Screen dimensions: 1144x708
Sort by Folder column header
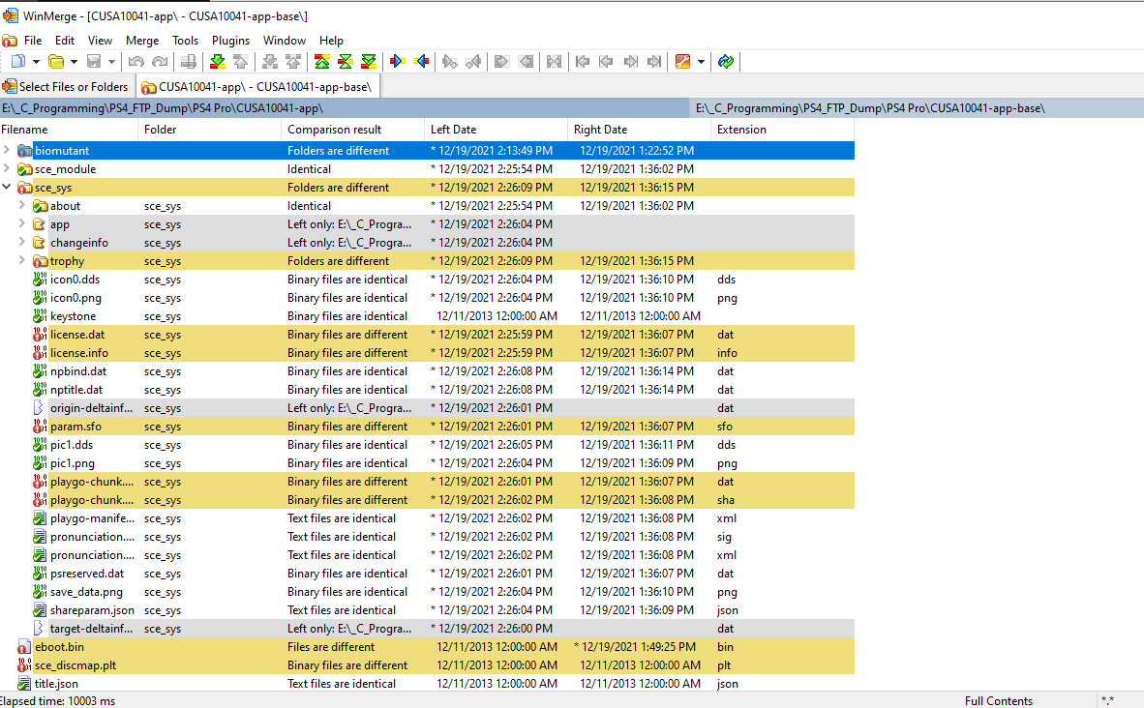[209, 130]
